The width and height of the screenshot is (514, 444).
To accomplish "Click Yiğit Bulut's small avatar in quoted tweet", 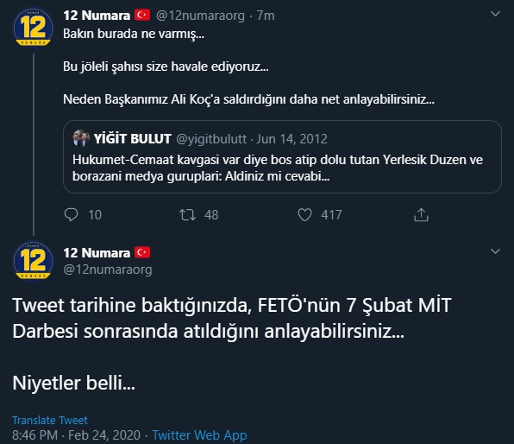I will (81, 138).
